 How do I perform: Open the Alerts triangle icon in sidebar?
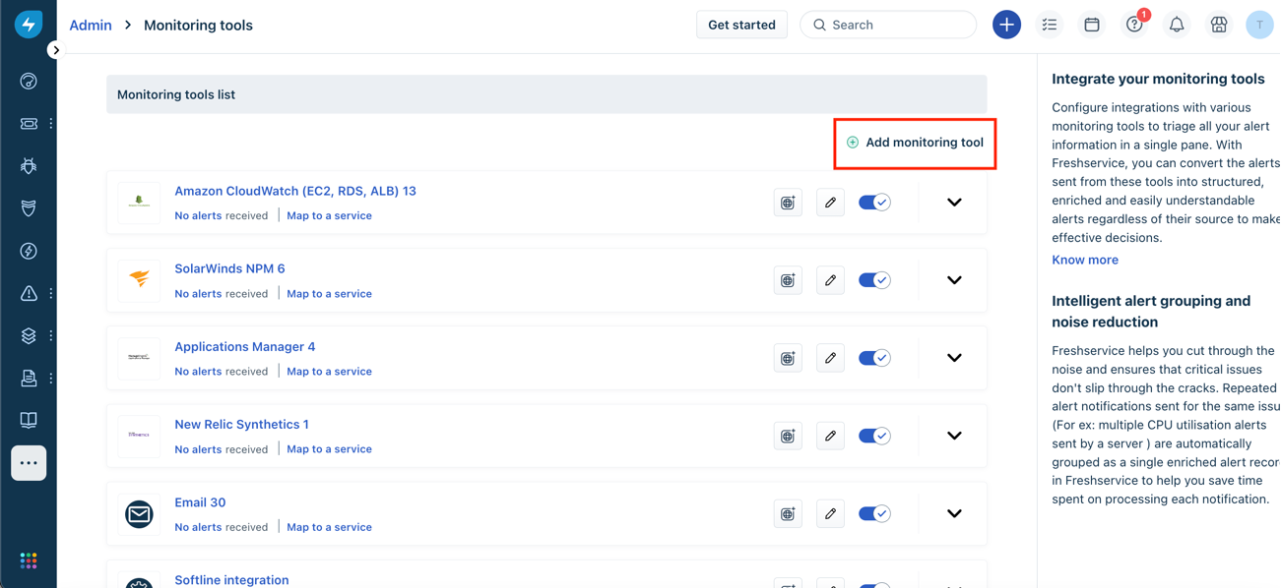click(x=29, y=293)
